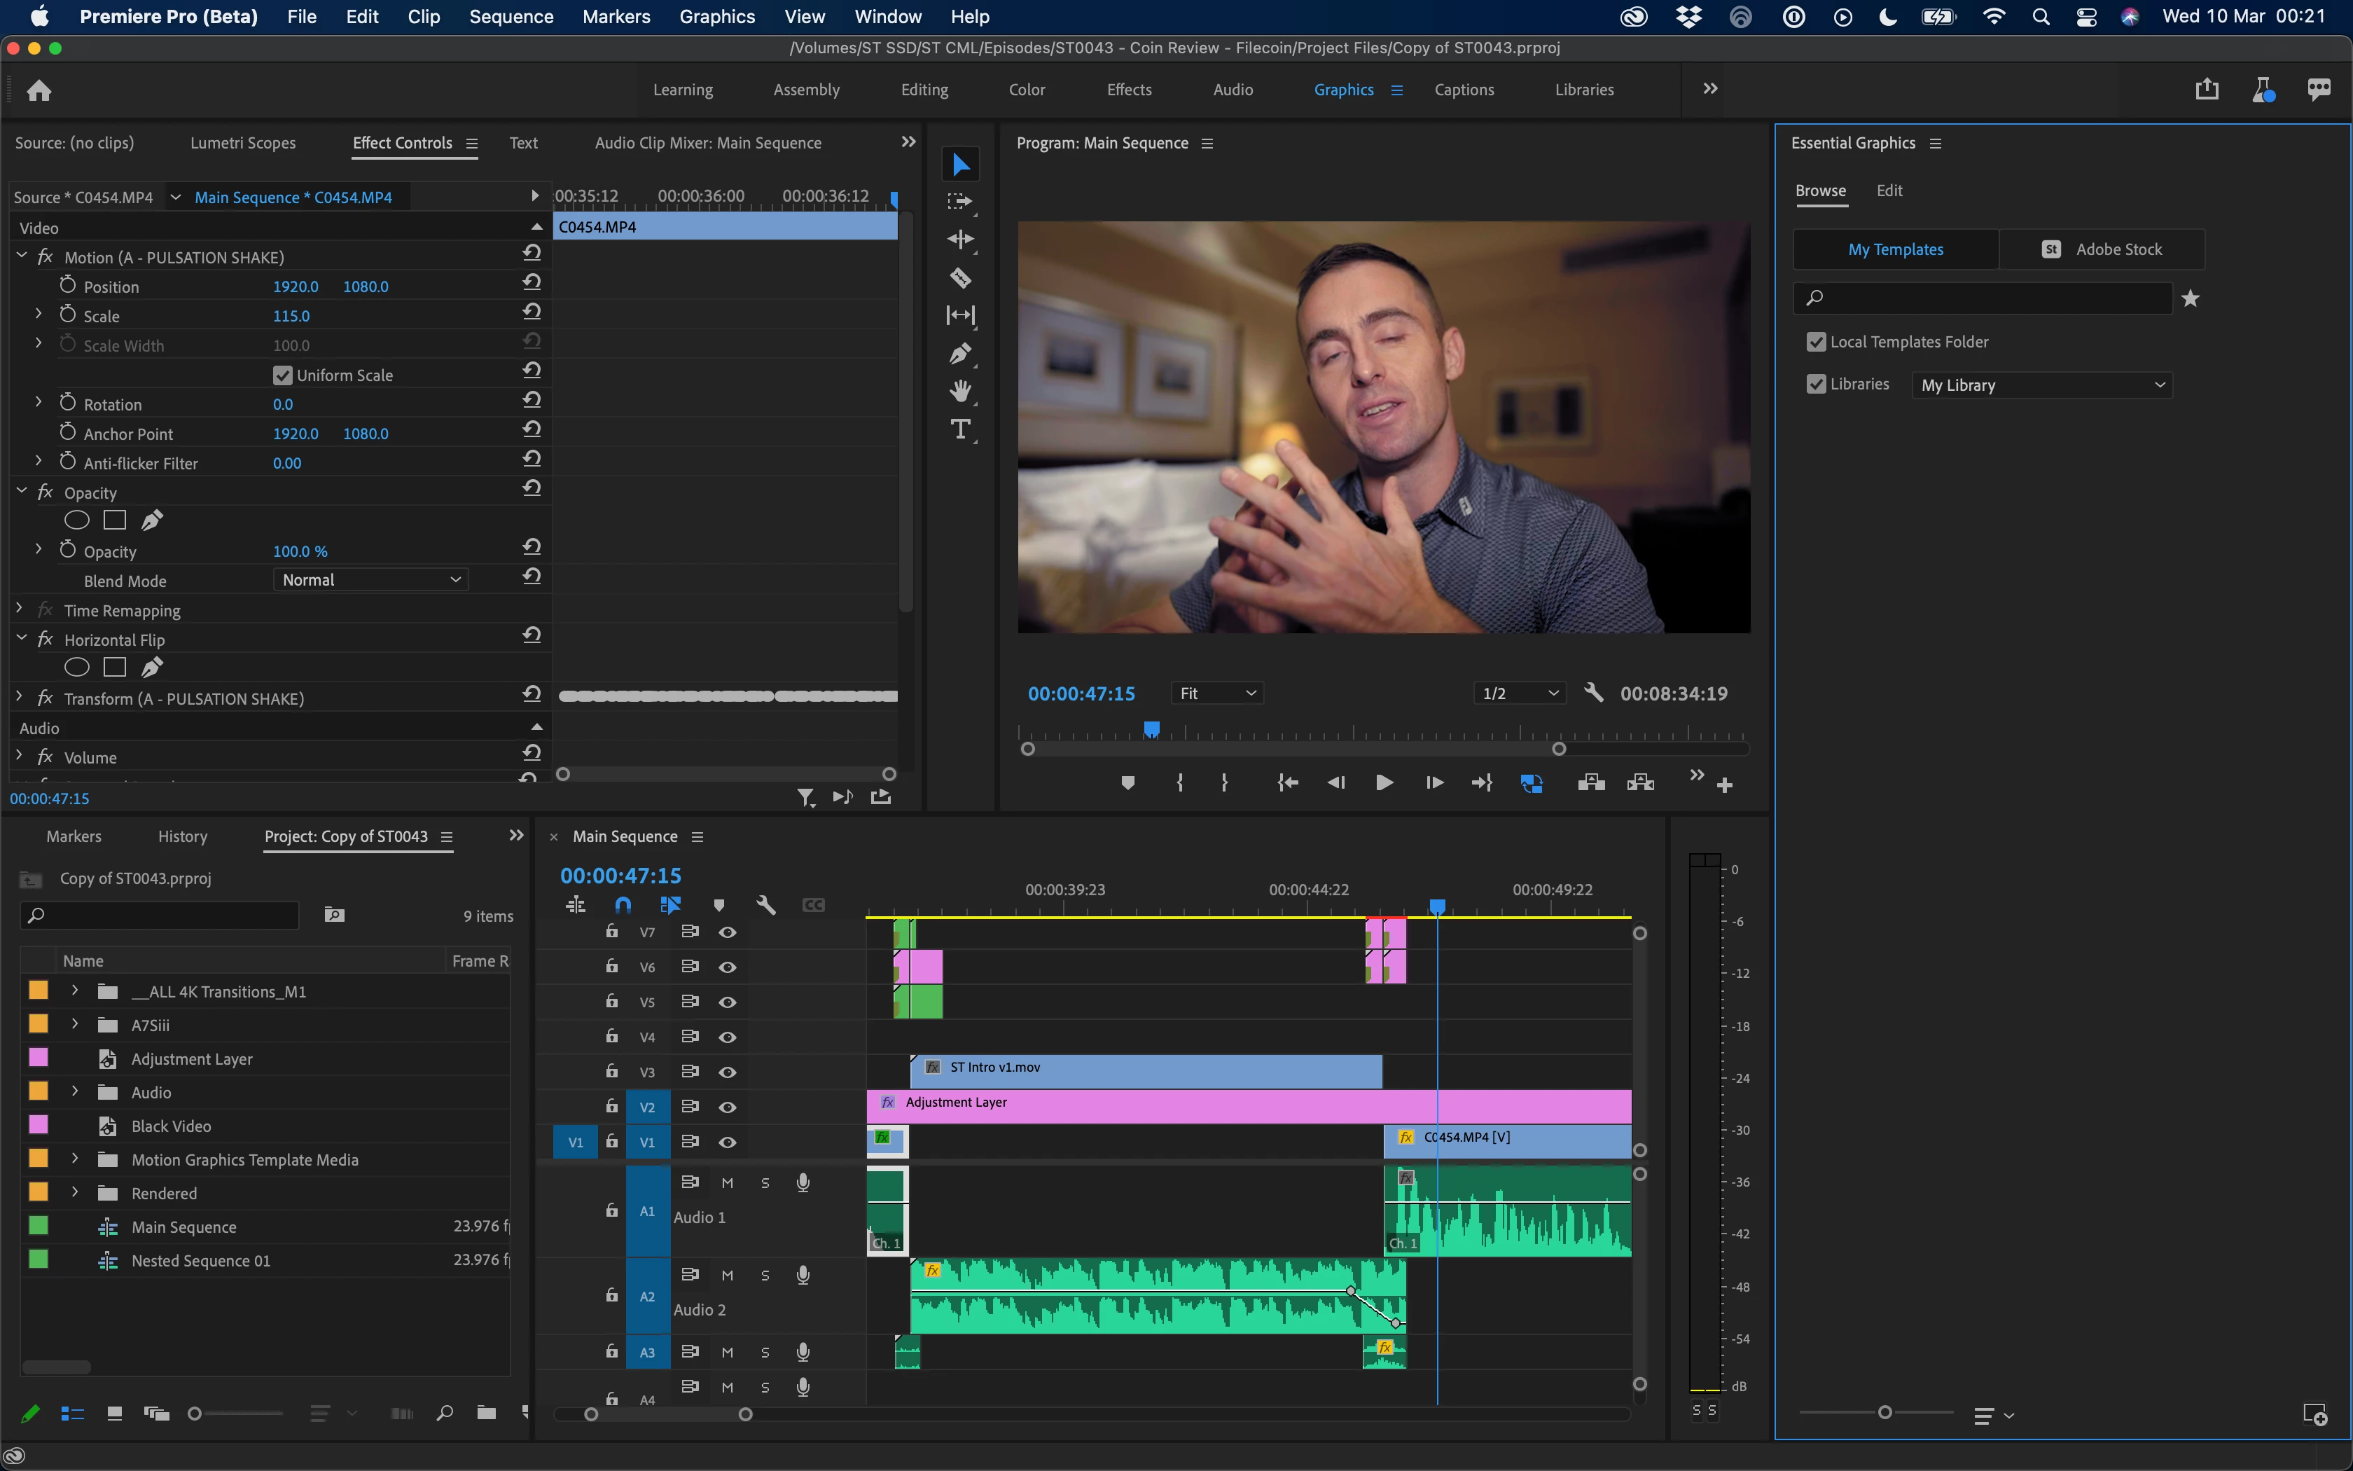Image resolution: width=2353 pixels, height=1471 pixels.
Task: Select the Type tool
Action: pos(959,429)
